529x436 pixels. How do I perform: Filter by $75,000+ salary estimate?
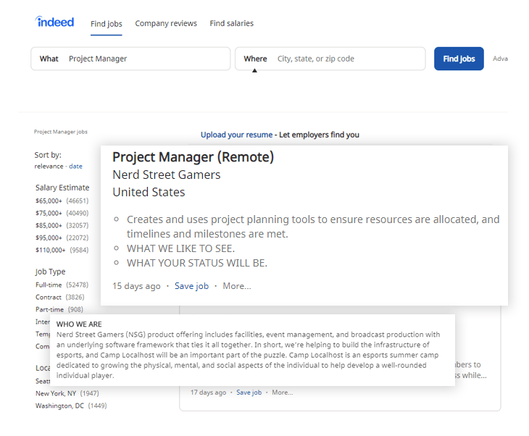coord(62,213)
